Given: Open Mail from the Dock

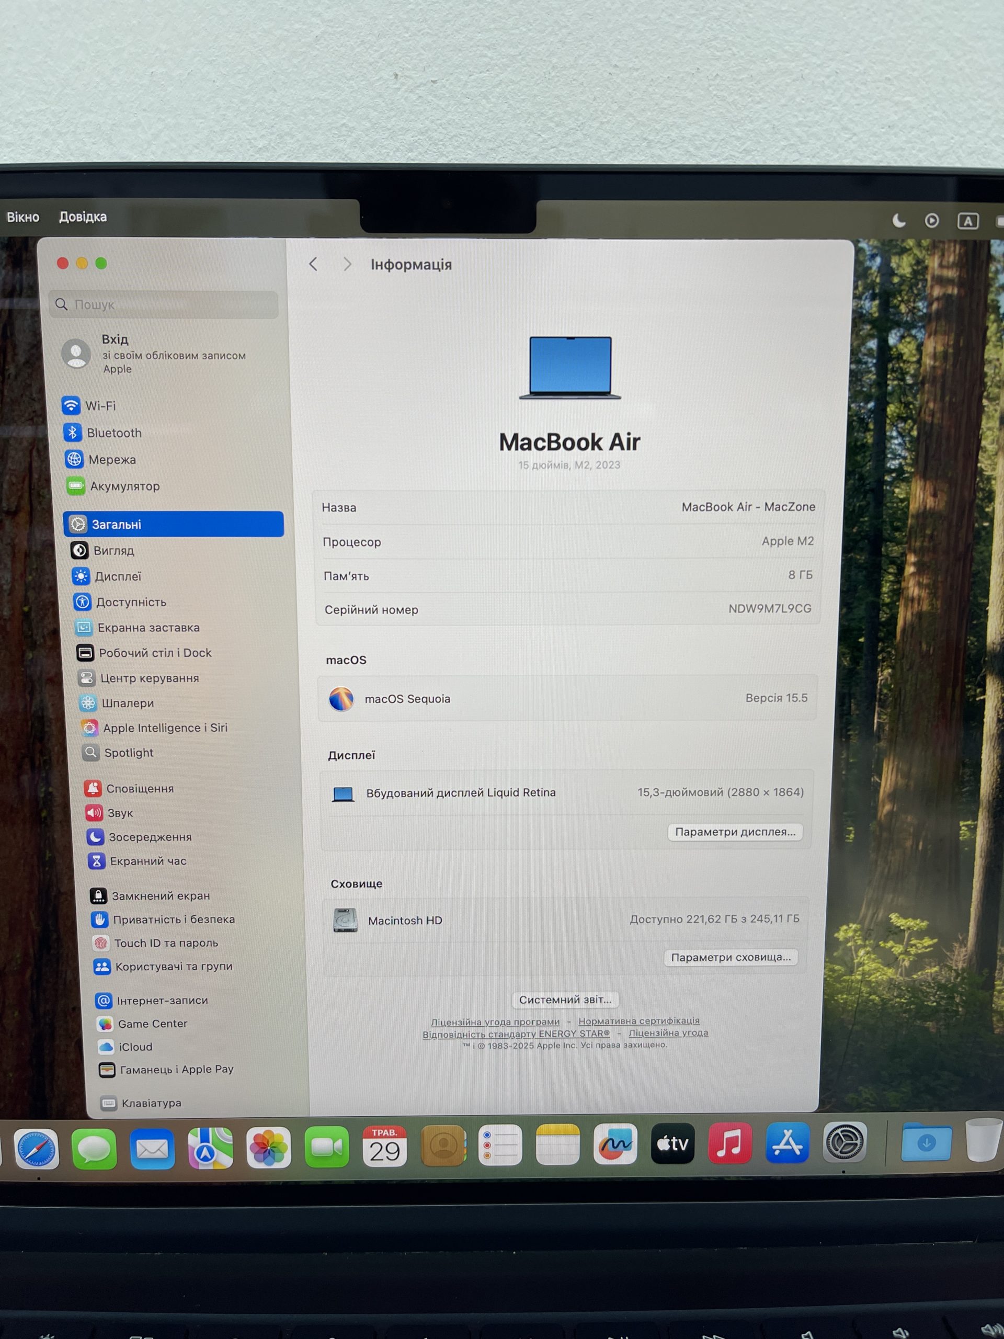Looking at the screenshot, I should (153, 1148).
